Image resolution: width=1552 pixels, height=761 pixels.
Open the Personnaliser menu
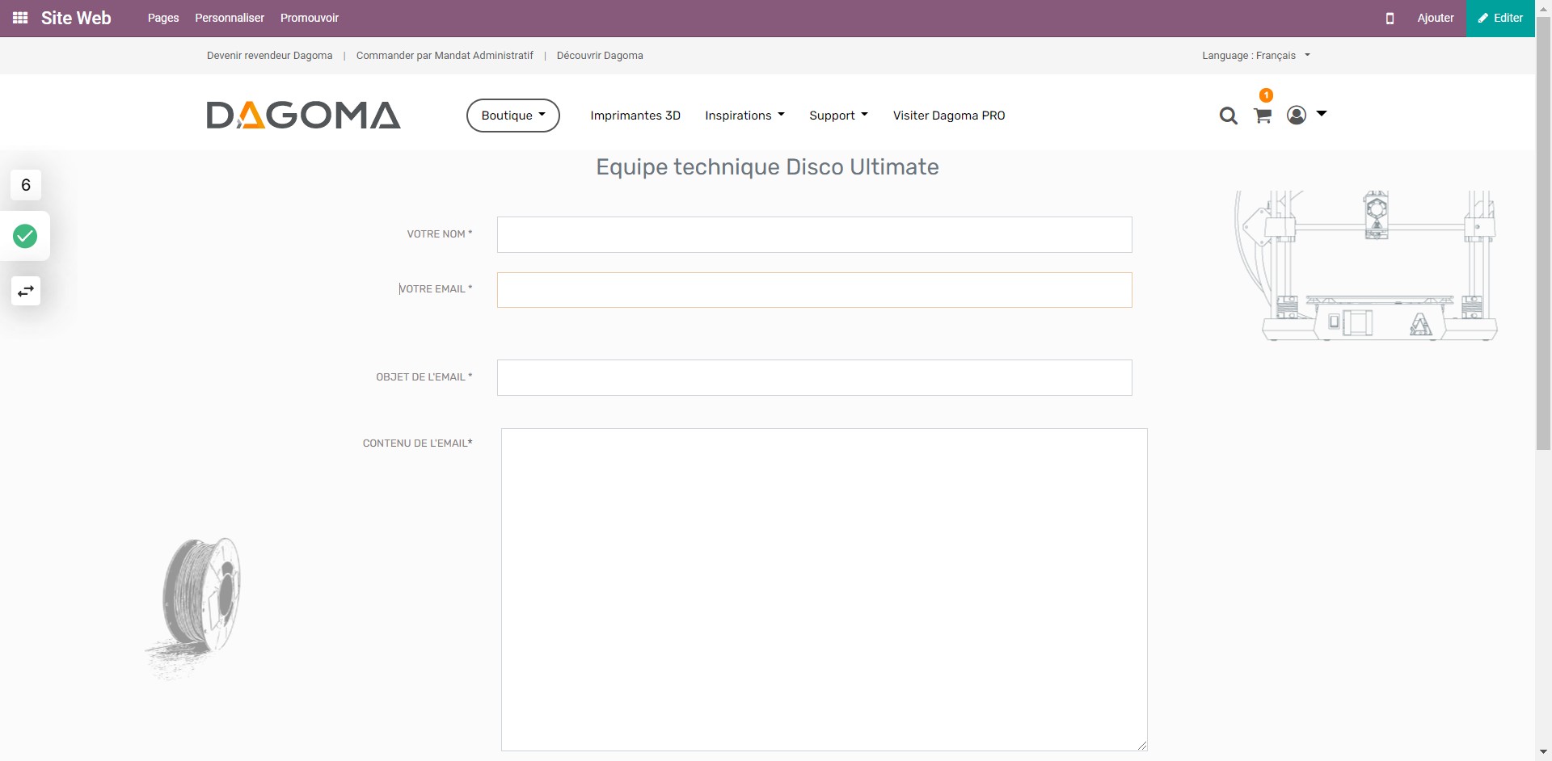tap(230, 18)
